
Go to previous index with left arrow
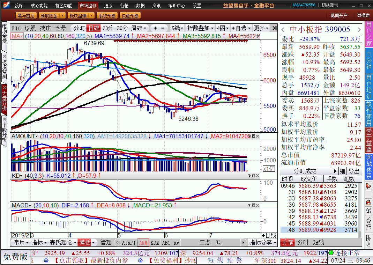283,30
